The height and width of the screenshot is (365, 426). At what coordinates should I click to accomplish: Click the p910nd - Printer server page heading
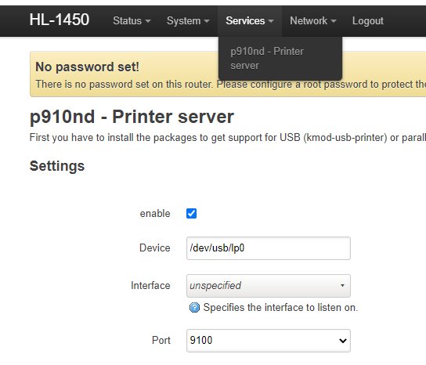click(x=132, y=117)
